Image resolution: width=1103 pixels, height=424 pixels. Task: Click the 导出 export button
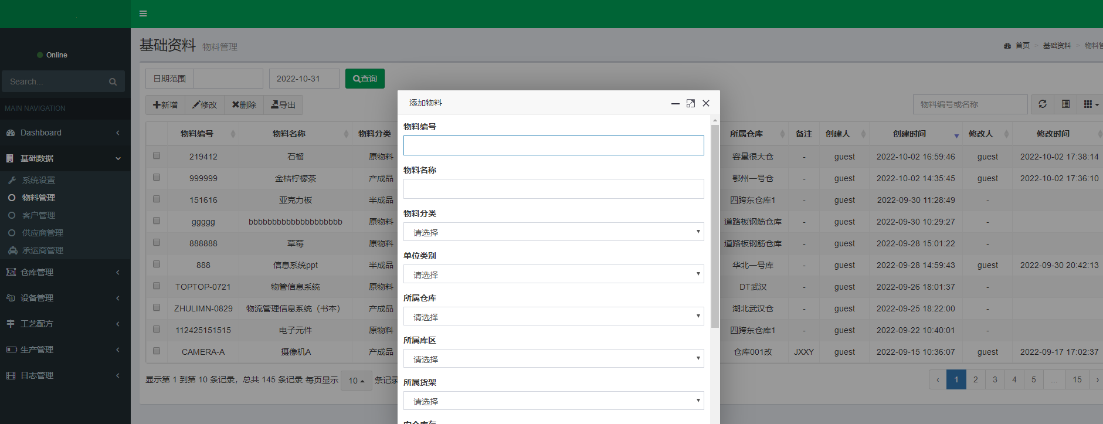pos(283,105)
